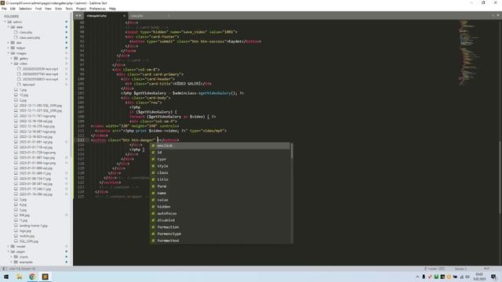
Task: Open the Tools menu
Action: click(x=69, y=9)
